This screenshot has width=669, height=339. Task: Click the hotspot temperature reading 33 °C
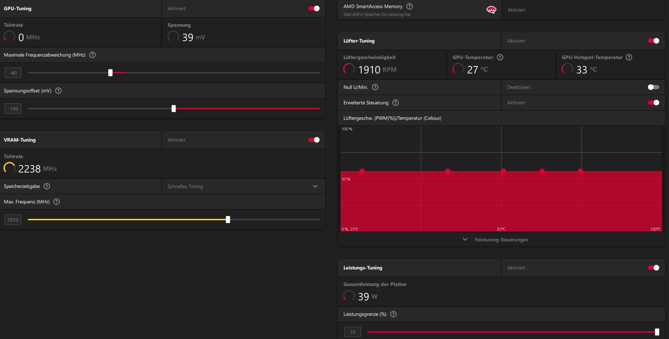point(586,70)
